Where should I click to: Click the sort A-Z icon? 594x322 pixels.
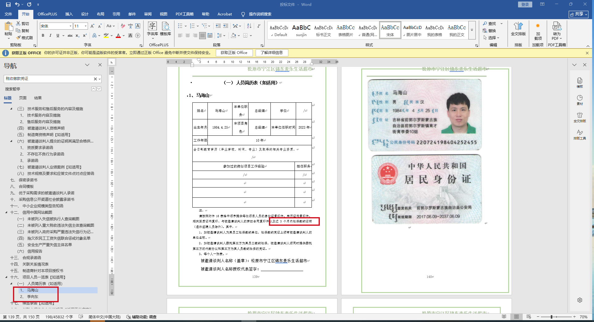[249, 26]
